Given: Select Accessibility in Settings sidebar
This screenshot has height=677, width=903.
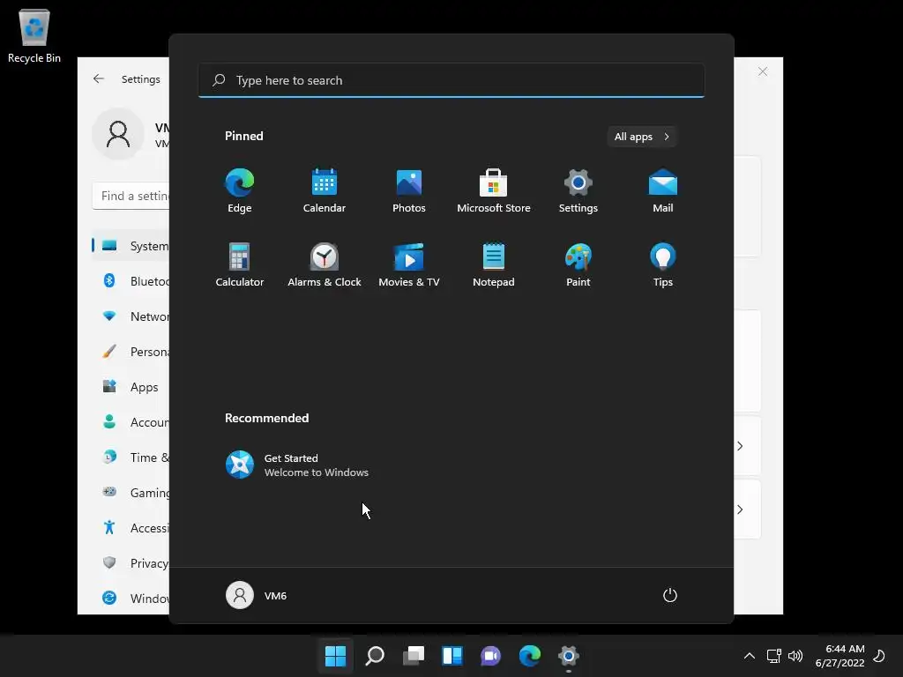Looking at the screenshot, I should (x=131, y=528).
